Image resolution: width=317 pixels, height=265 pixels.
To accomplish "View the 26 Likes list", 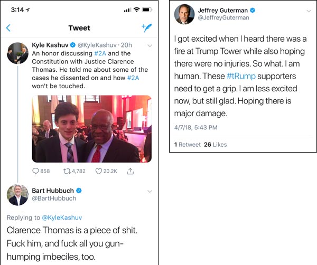I will [215, 144].
